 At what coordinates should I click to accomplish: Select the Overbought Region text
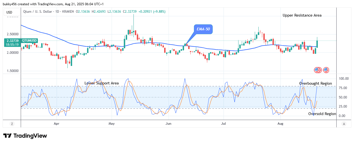pyautogui.click(x=316, y=83)
